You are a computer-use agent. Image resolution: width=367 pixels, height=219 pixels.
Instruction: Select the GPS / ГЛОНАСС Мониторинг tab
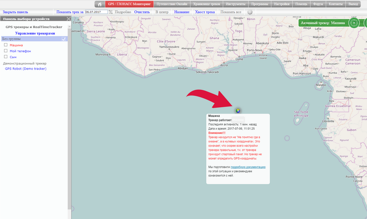128,4
